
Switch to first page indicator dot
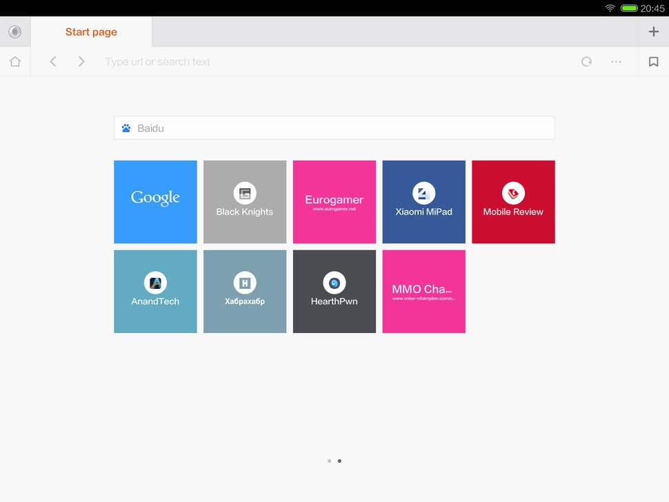(x=330, y=461)
